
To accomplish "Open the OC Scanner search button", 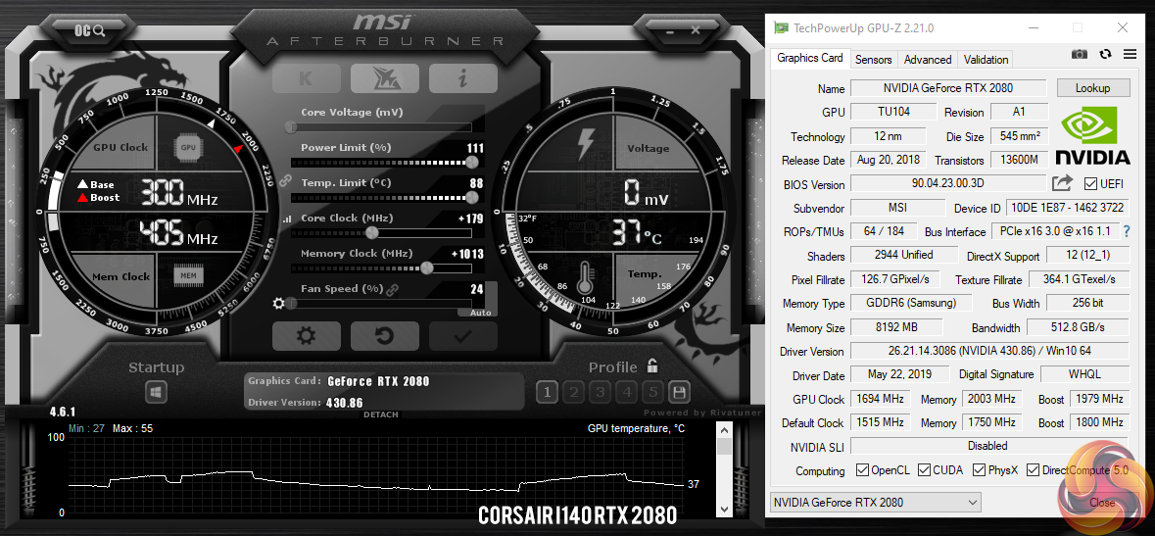I will click(90, 31).
